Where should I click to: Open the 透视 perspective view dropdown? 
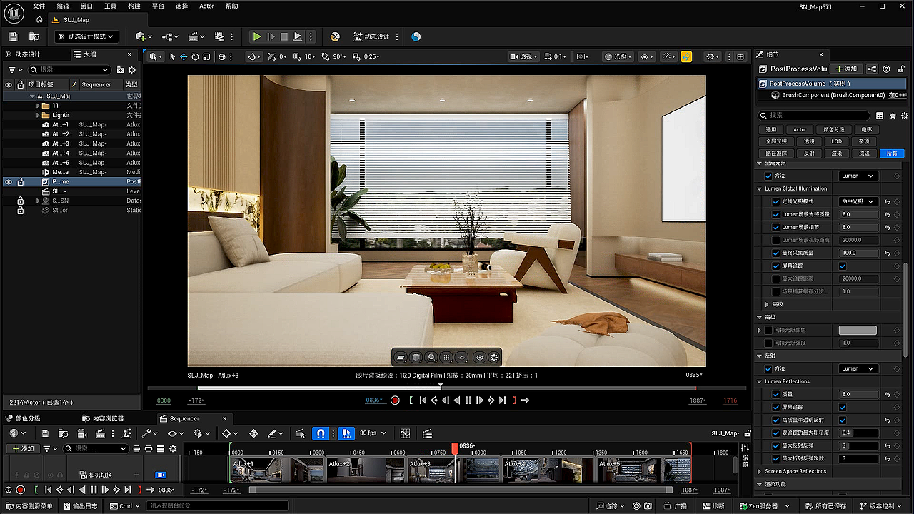pyautogui.click(x=525, y=56)
